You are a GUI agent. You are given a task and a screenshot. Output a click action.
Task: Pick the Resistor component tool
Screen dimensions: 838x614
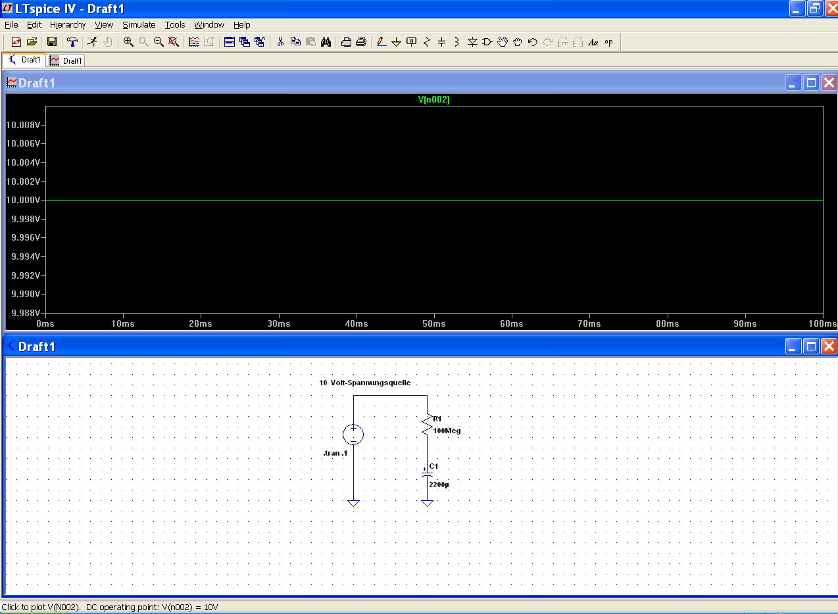pos(427,42)
